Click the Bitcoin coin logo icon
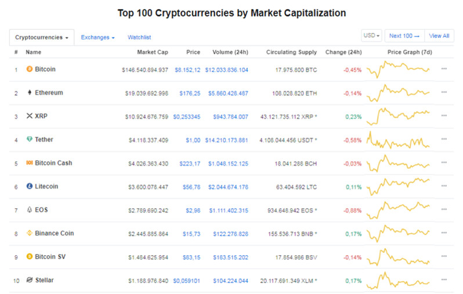The image size is (463, 294). 30,69
